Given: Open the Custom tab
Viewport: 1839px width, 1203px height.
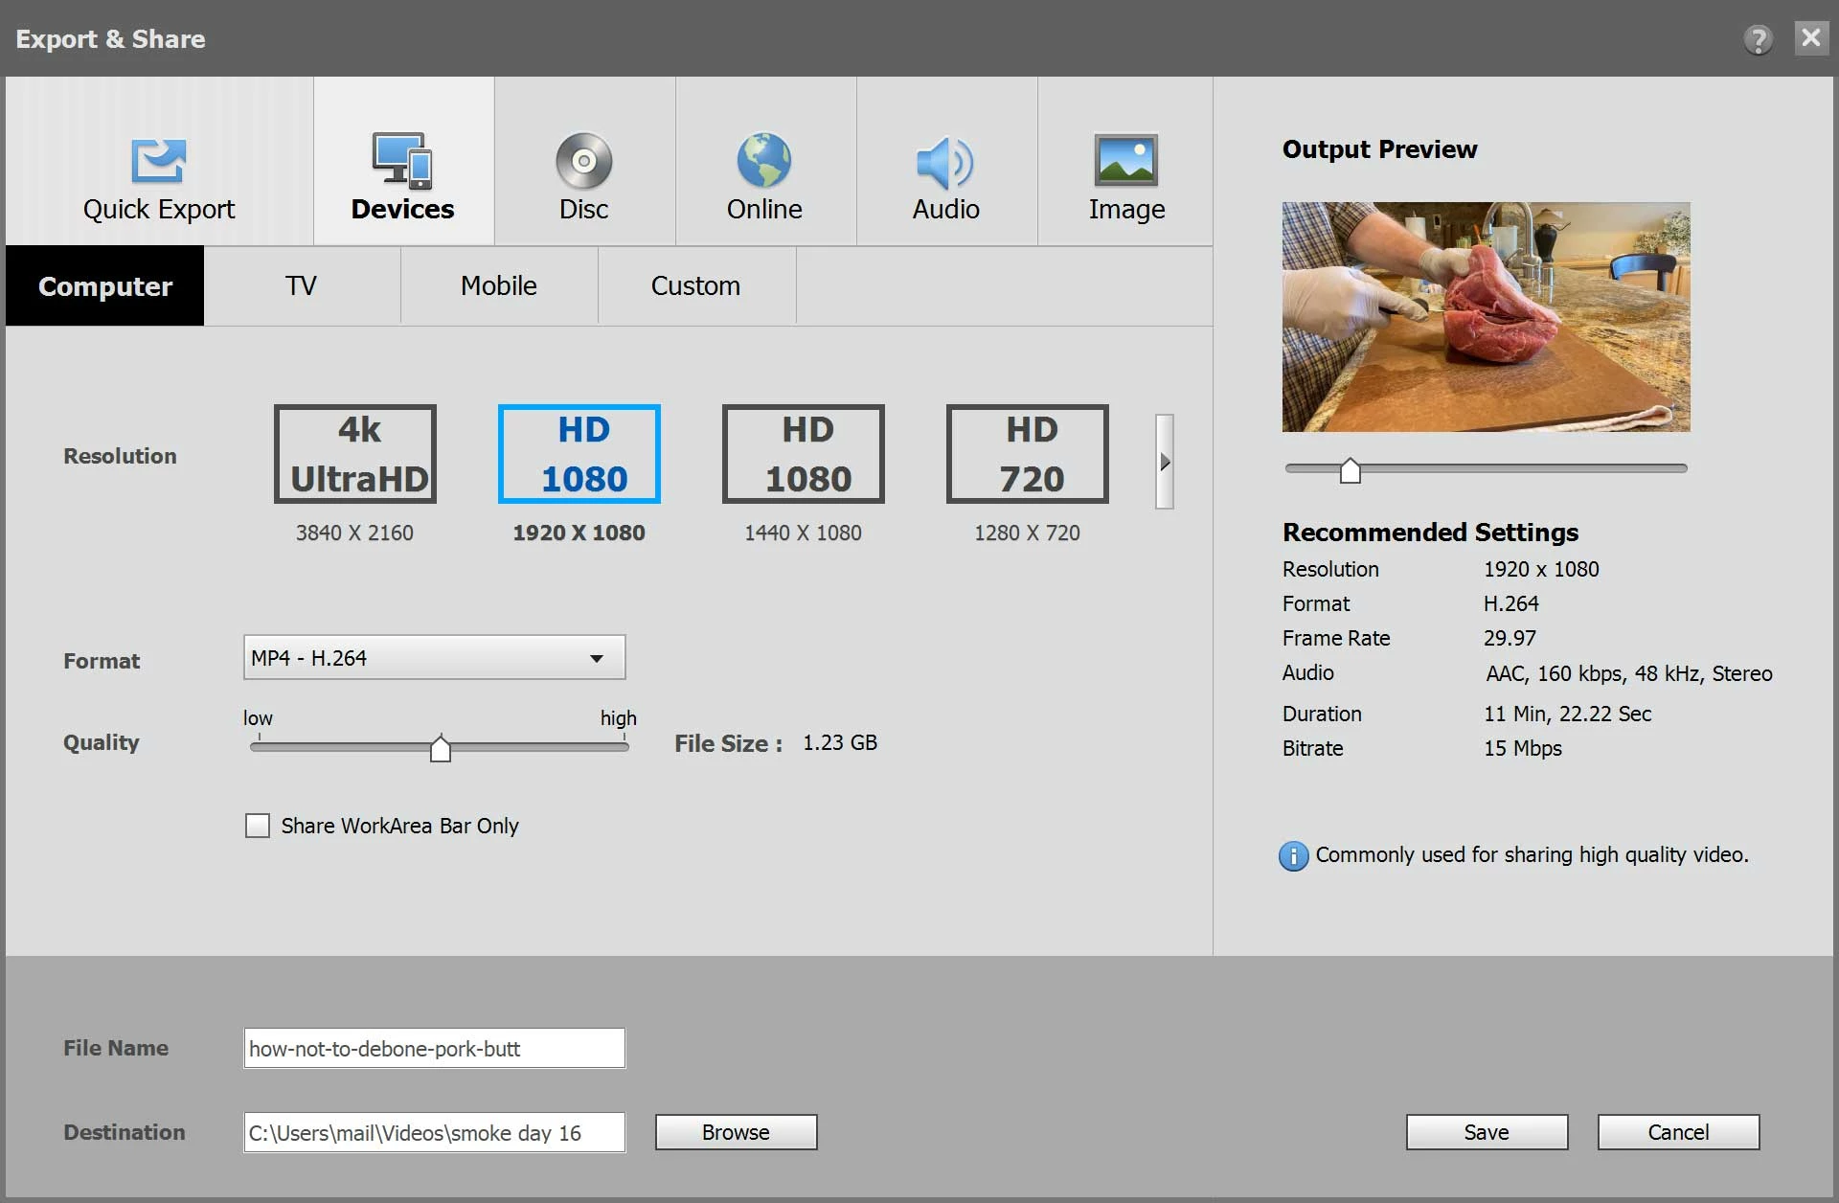Looking at the screenshot, I should click(x=695, y=286).
